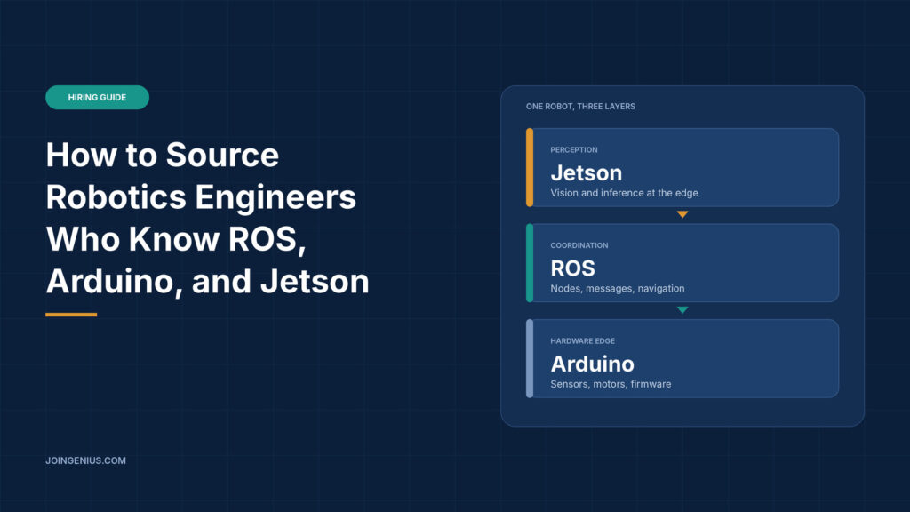
Task: Click the 'ONE ROBOT, THREE LAYERS' label
Action: coord(580,107)
